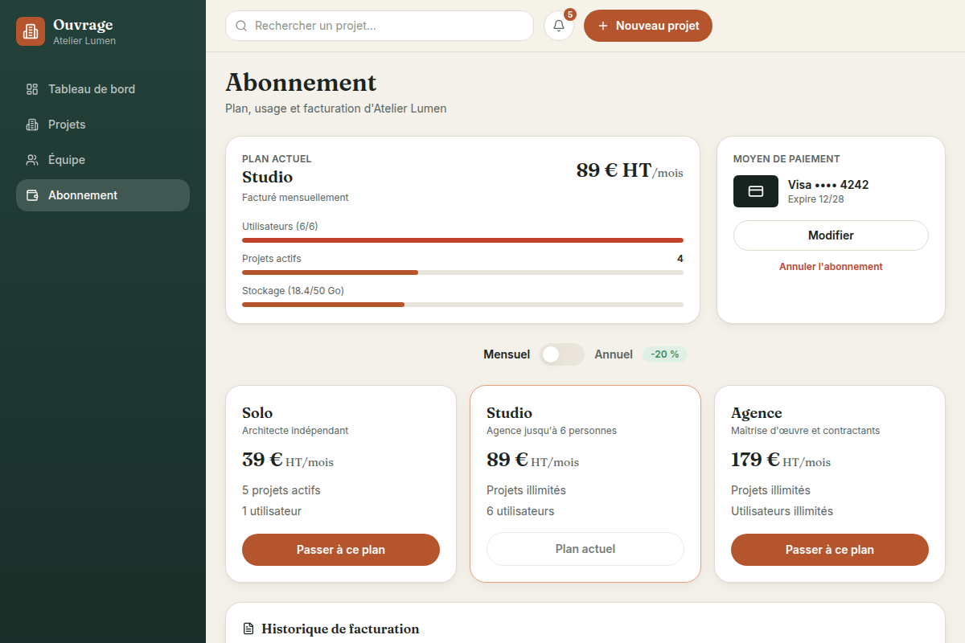This screenshot has width=965, height=643.
Task: Click the Atelier Lumen workspace name in sidebar
Action: [x=84, y=41]
